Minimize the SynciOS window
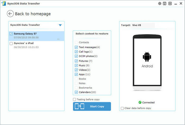The height and width of the screenshot is (125, 185). pos(176,4)
